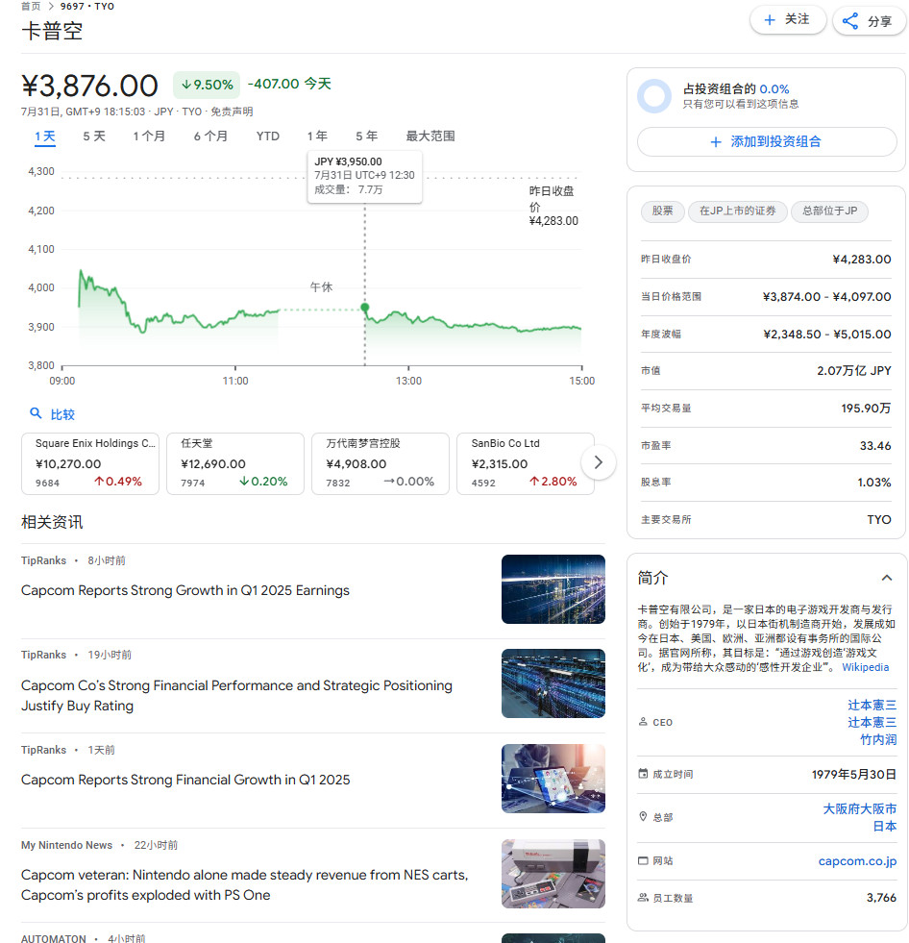Click the share icon button

coord(850,21)
